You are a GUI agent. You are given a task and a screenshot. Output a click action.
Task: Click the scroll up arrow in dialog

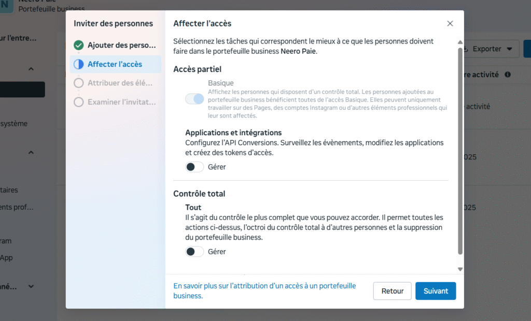460,42
